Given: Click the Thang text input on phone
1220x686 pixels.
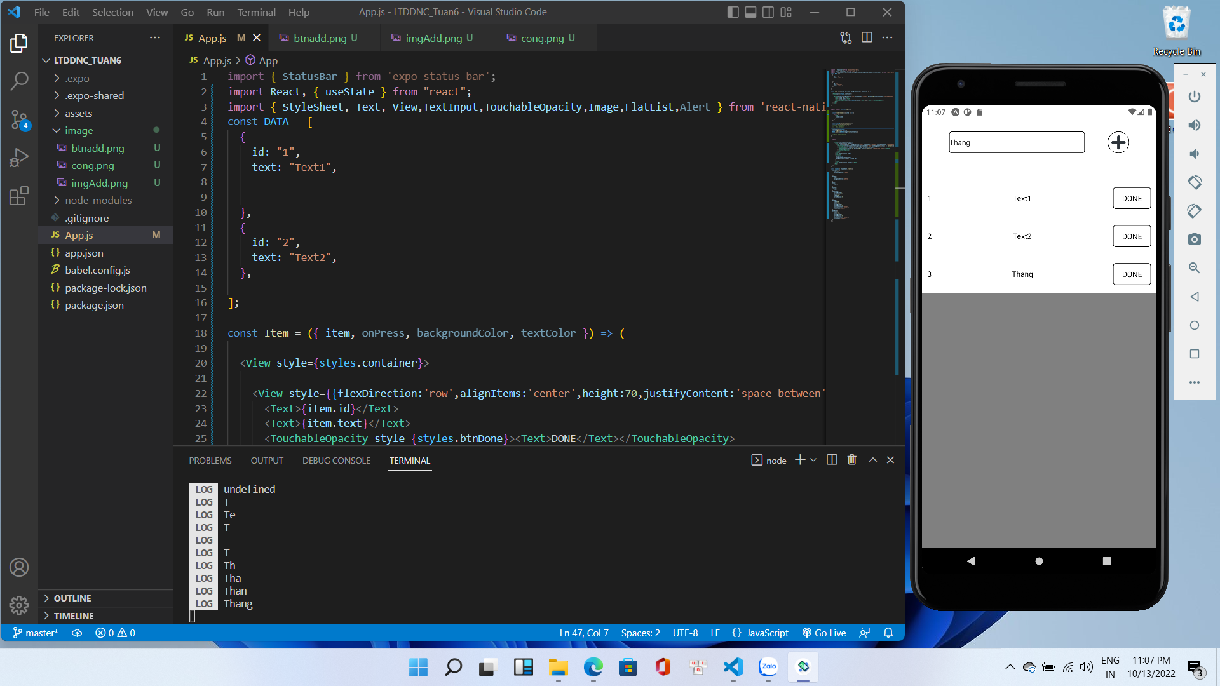Looking at the screenshot, I should click(x=1017, y=142).
